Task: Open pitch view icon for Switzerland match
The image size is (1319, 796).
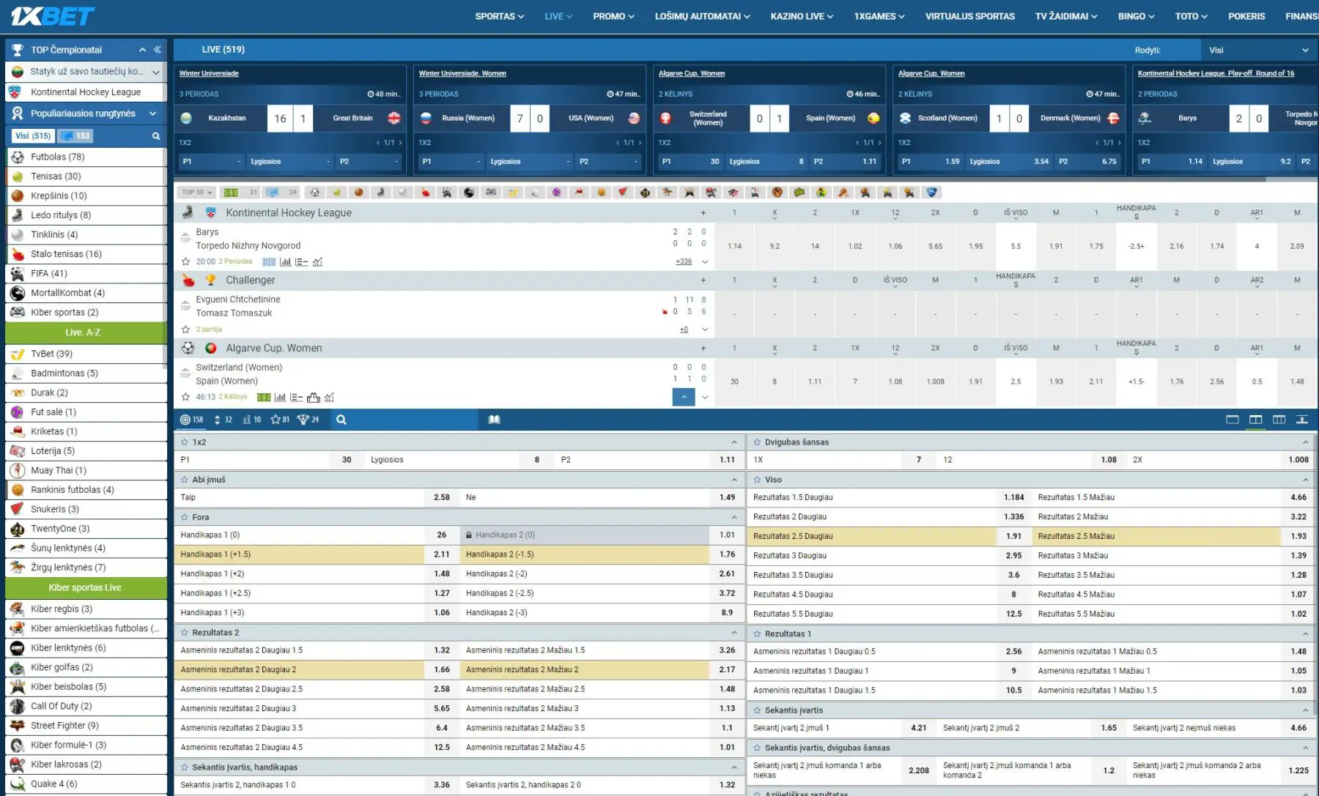Action: click(264, 398)
